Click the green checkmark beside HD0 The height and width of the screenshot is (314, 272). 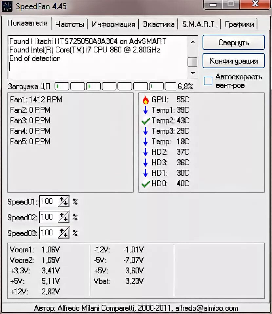pyautogui.click(x=146, y=184)
